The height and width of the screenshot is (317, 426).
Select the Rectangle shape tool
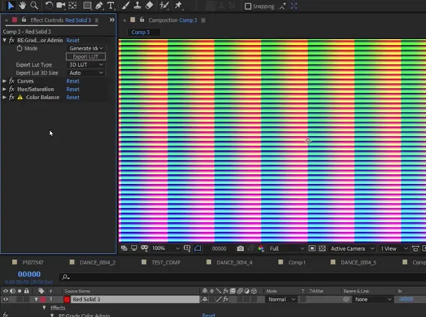87,6
